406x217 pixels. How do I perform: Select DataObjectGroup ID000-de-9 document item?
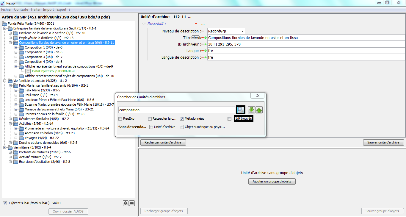tap(53, 71)
